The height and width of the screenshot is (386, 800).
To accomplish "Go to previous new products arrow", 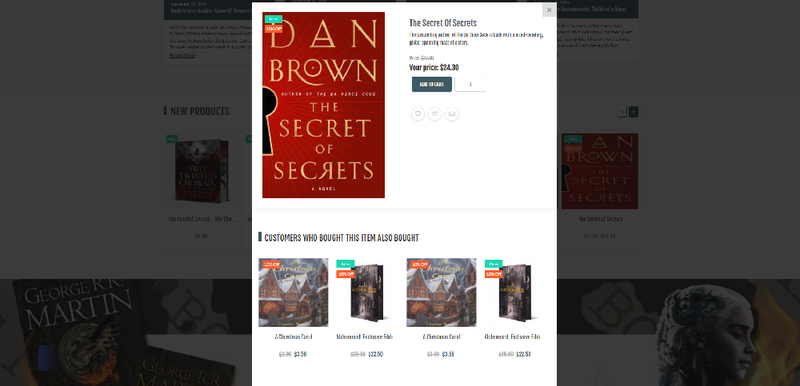I will [622, 112].
